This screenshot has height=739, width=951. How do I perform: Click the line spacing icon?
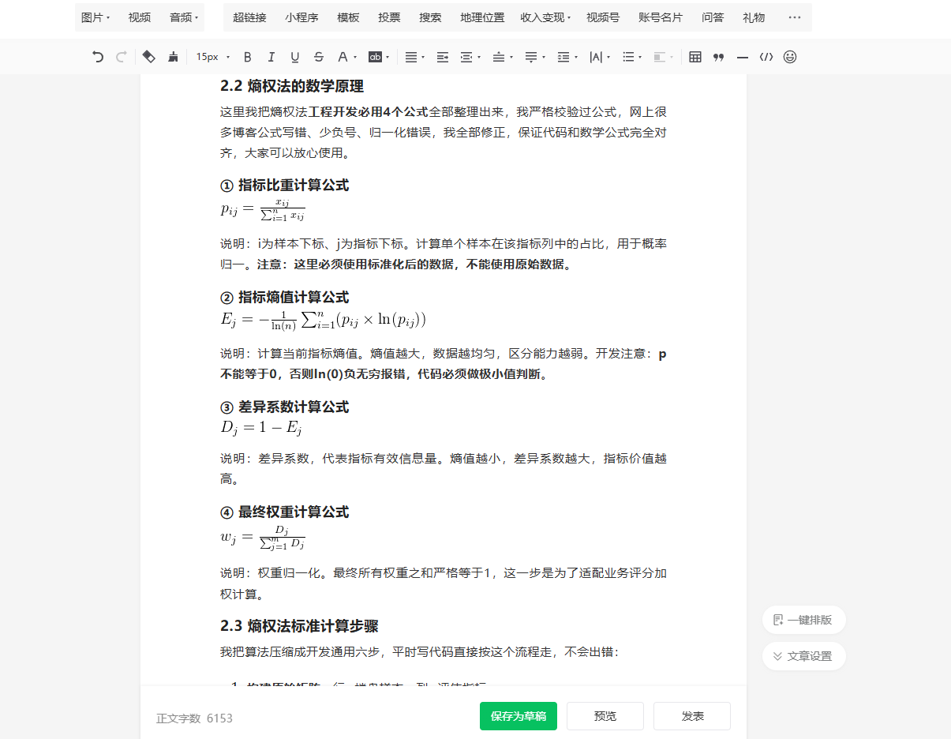pos(563,57)
